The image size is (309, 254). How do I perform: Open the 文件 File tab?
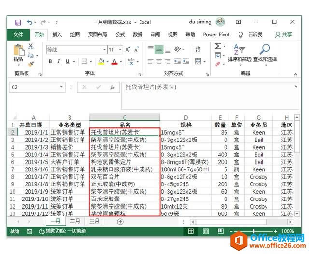(x=18, y=35)
